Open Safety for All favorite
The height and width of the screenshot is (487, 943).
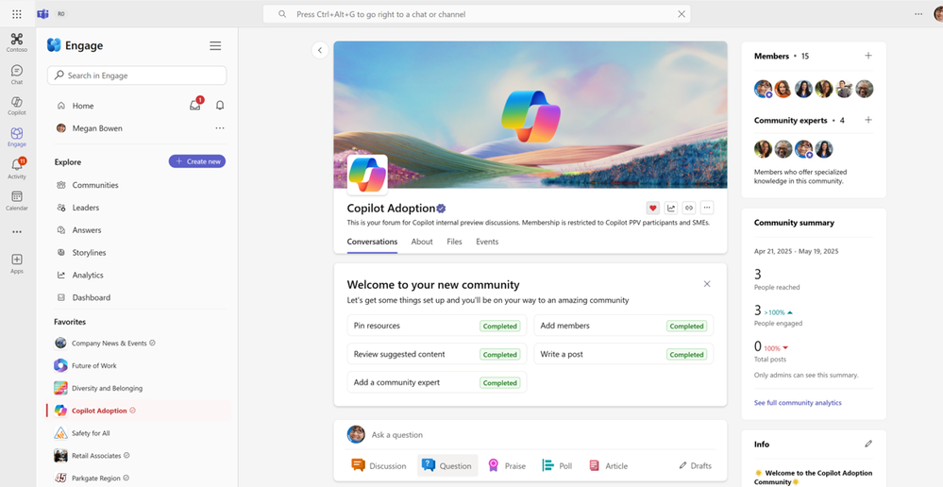[91, 433]
